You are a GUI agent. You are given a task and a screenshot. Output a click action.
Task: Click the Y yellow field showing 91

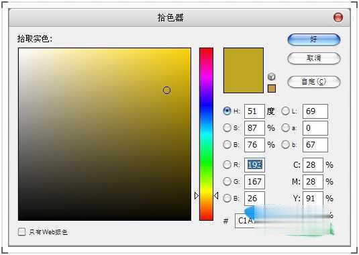[313, 198]
